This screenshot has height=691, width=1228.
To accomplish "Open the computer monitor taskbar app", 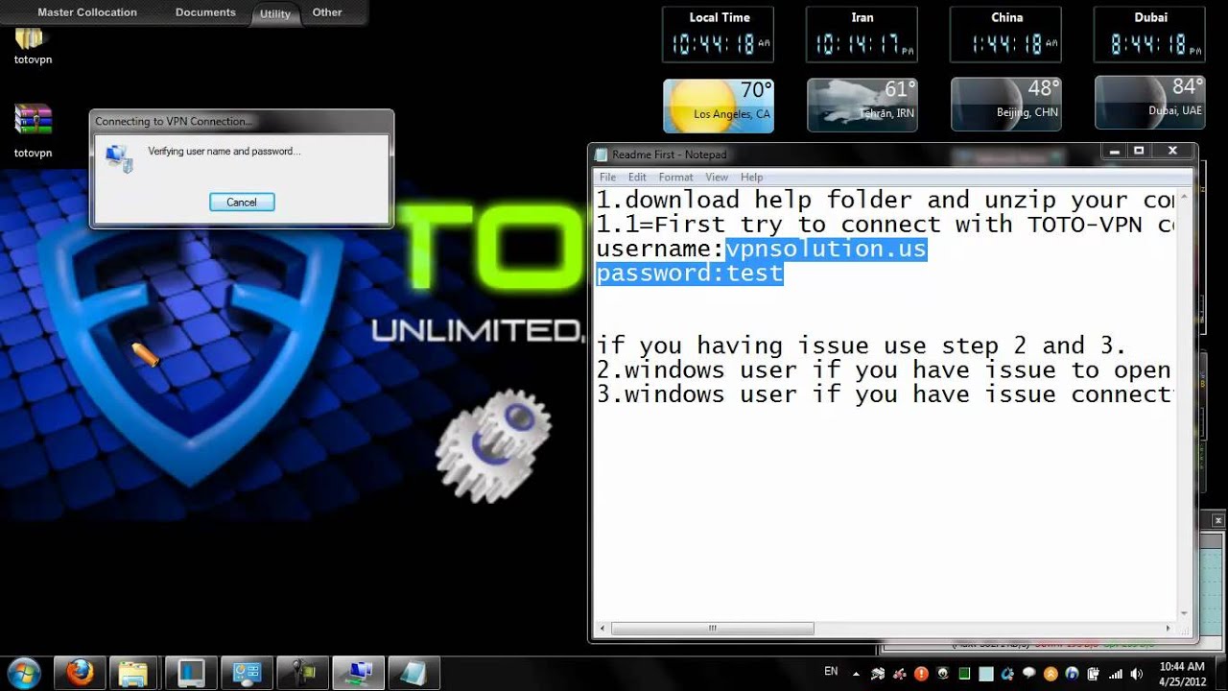I will tap(191, 672).
